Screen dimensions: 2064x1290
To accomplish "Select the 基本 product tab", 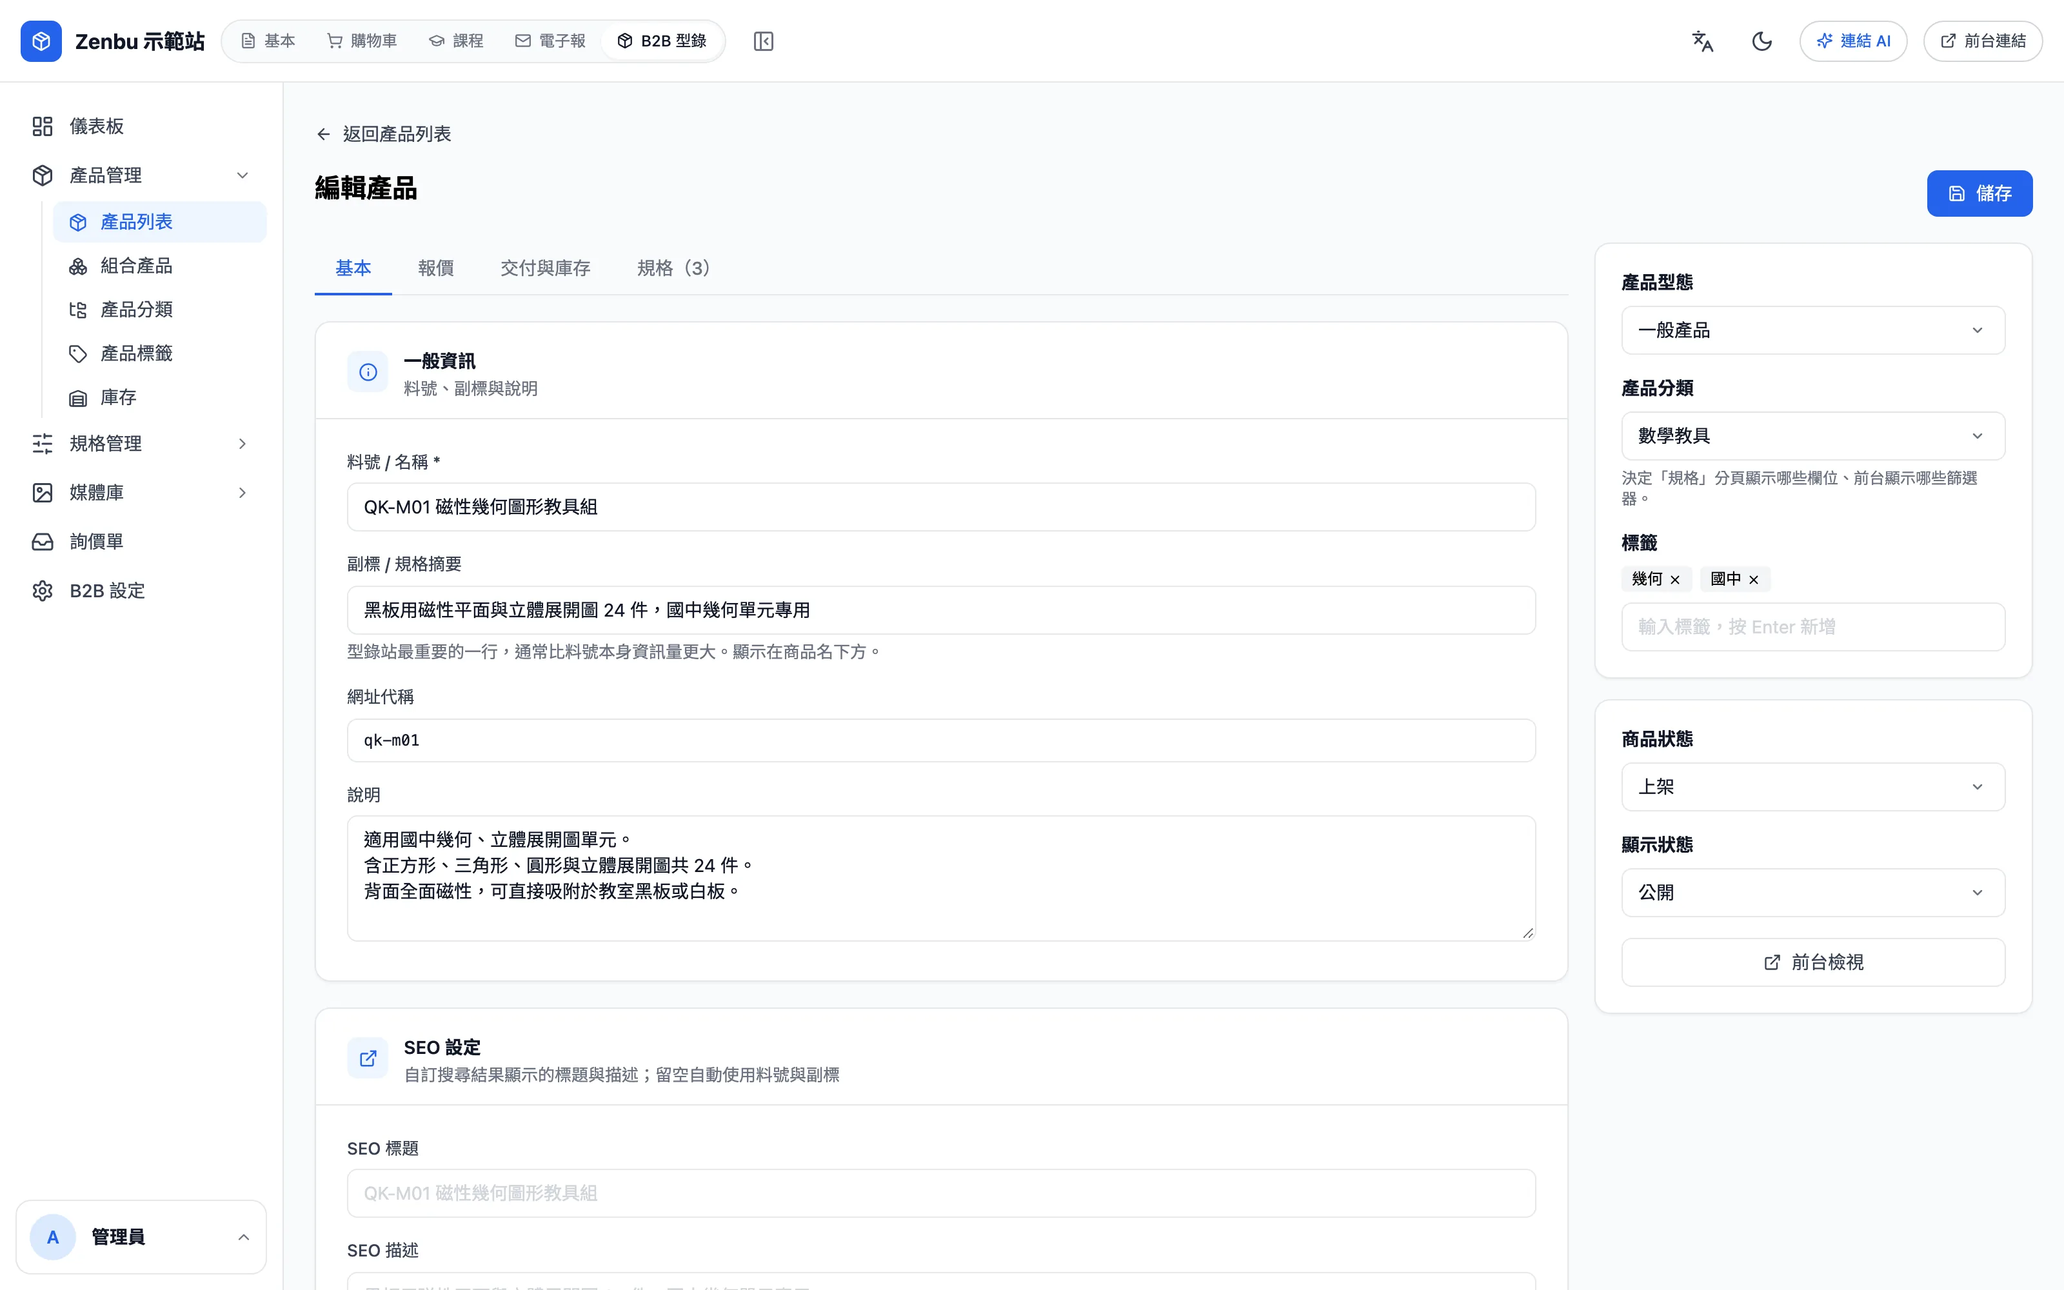I will [353, 268].
